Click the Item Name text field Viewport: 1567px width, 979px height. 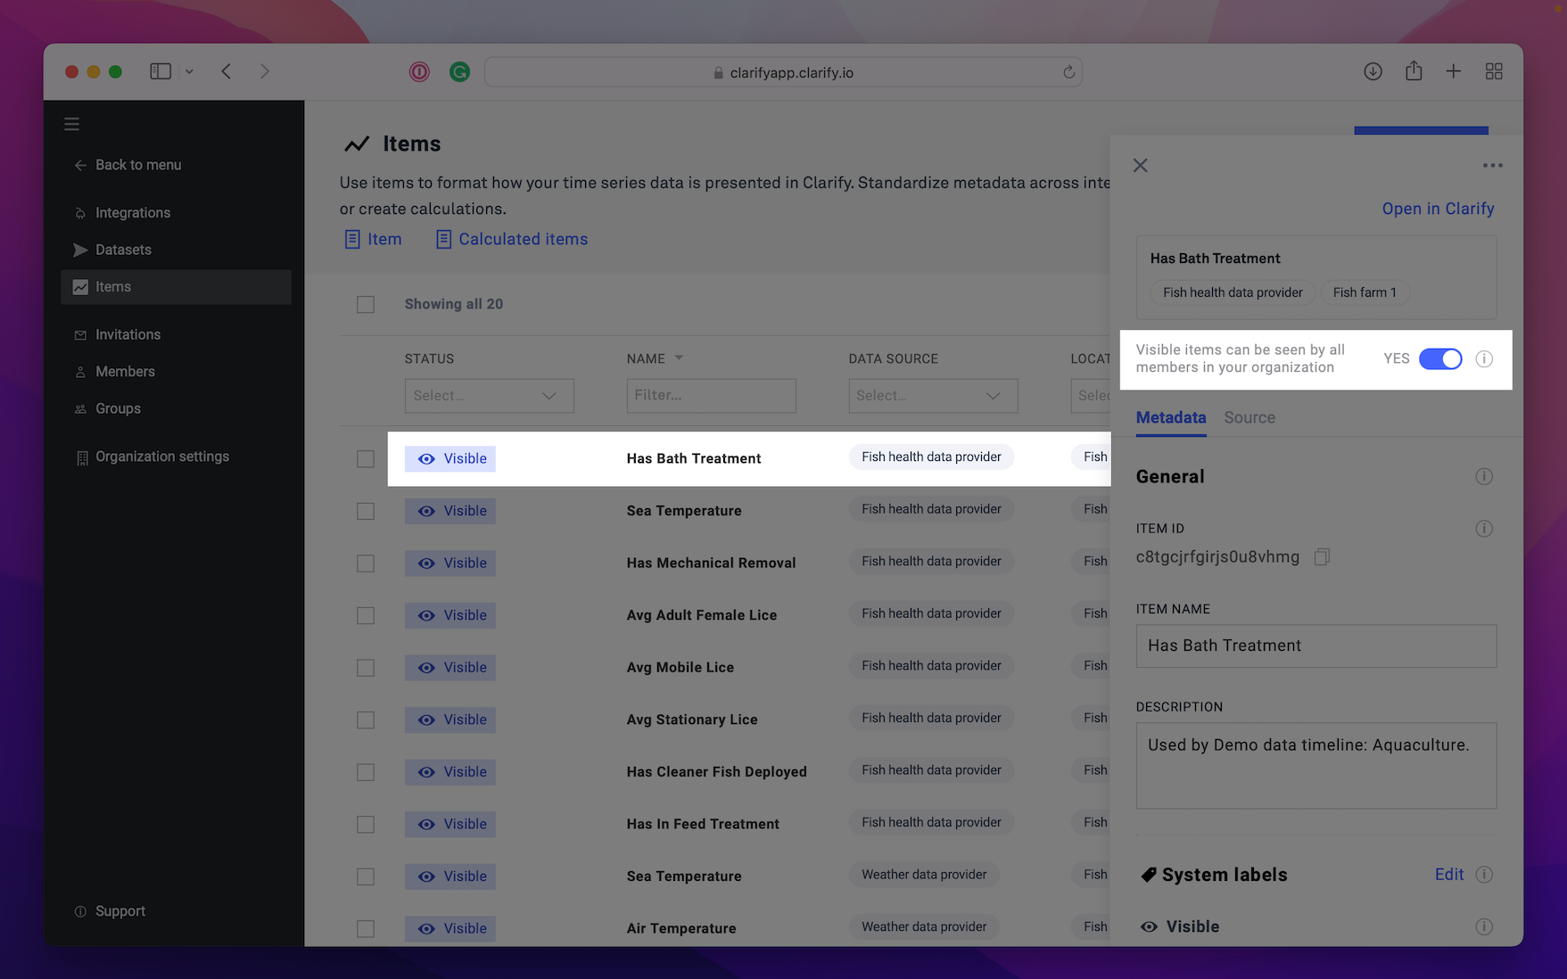click(1315, 646)
